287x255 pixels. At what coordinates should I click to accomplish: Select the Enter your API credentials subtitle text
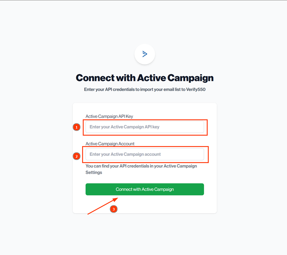point(144,89)
